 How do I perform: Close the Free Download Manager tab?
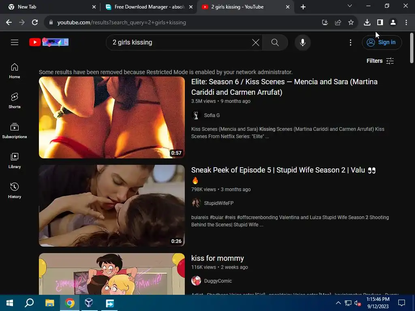(x=191, y=7)
